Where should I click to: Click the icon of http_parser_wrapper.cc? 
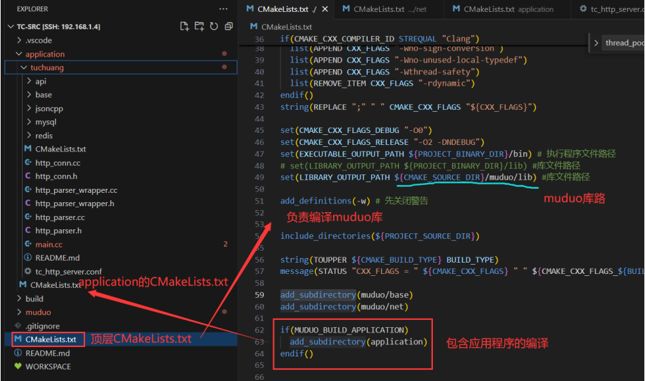pos(27,190)
